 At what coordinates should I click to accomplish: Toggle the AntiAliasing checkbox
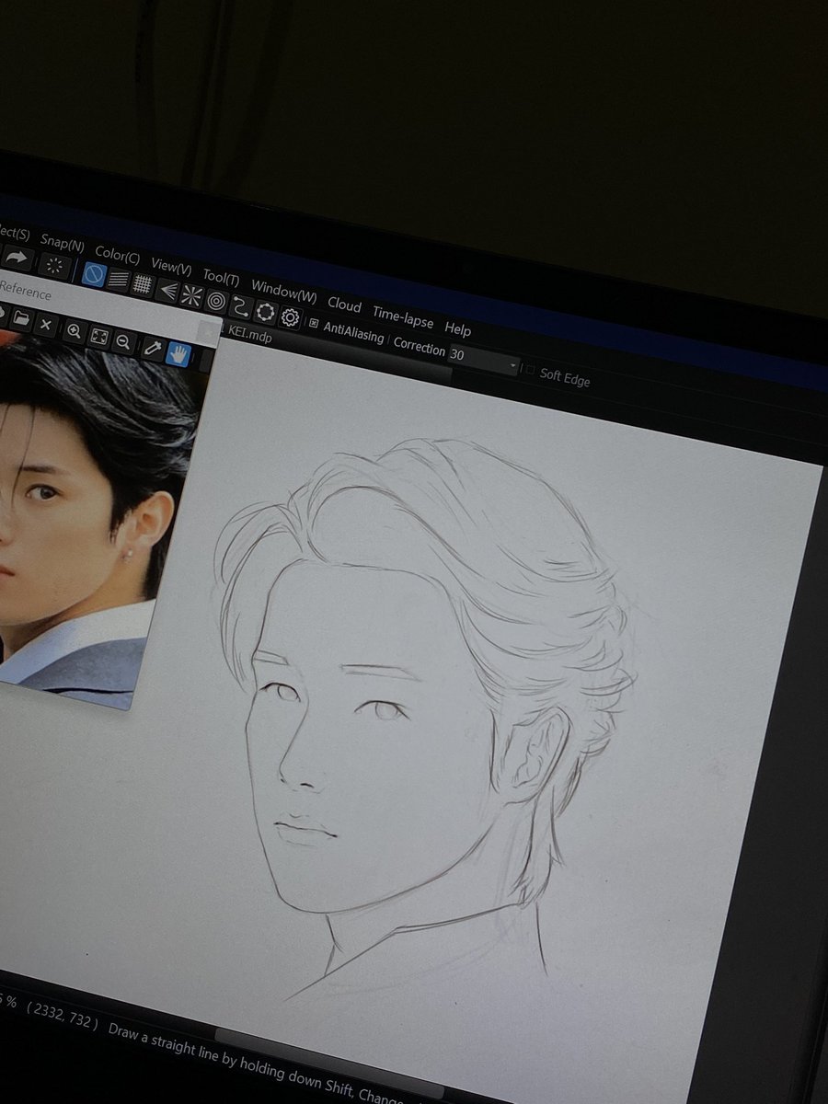pyautogui.click(x=314, y=324)
